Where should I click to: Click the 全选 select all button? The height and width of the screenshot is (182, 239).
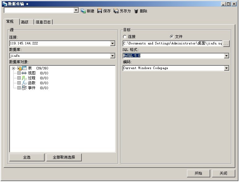tap(27, 157)
